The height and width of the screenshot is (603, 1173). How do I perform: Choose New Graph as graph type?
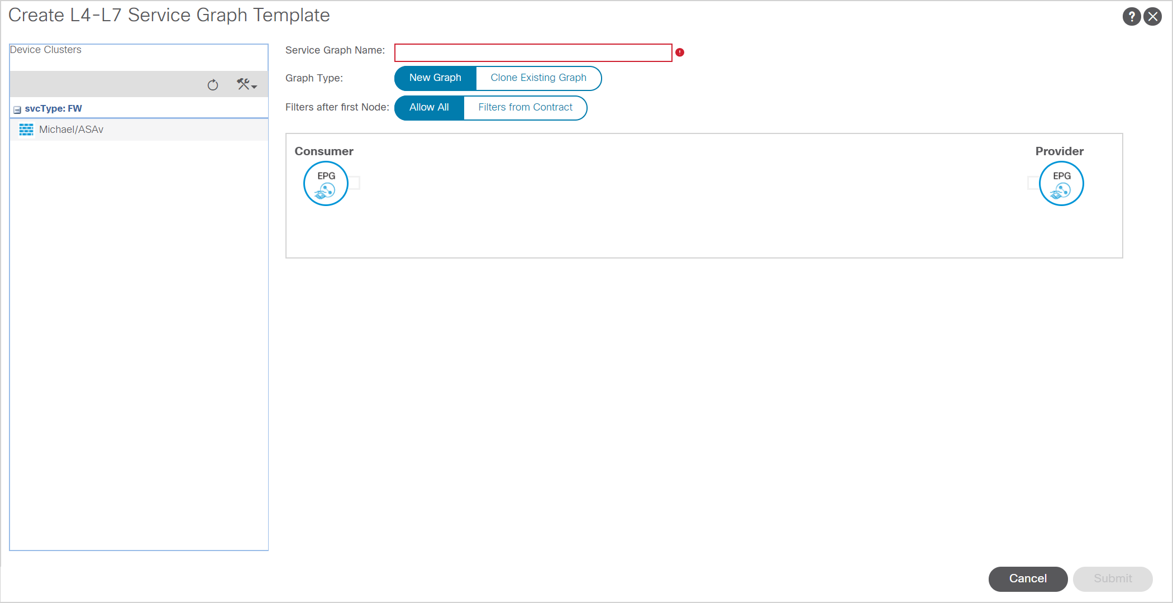tap(435, 78)
